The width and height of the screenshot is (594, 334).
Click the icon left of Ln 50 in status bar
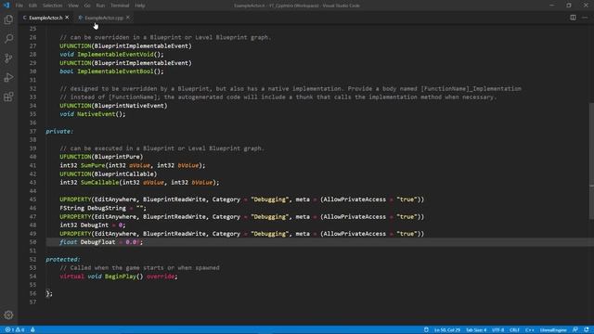tap(426, 330)
